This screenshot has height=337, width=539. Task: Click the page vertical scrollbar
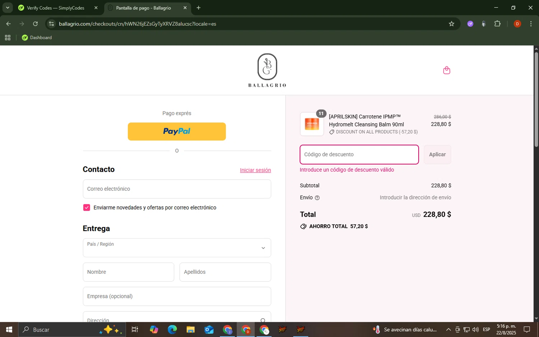536,100
